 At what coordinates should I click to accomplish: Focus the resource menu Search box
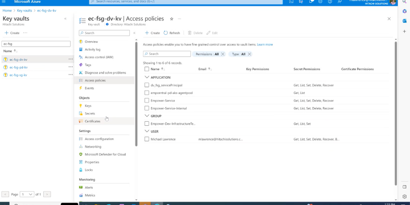104,33
